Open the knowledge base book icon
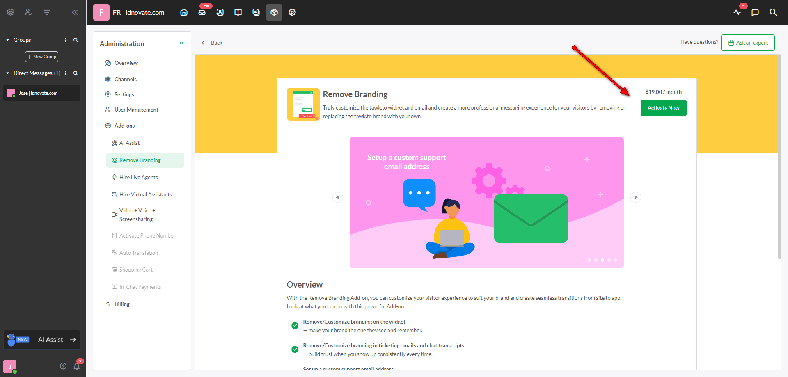Image resolution: width=788 pixels, height=377 pixels. (238, 12)
